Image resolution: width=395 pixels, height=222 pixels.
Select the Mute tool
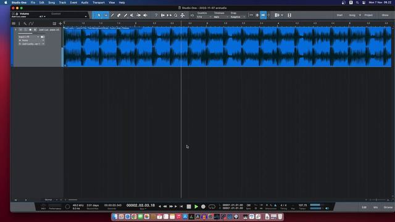click(131, 15)
